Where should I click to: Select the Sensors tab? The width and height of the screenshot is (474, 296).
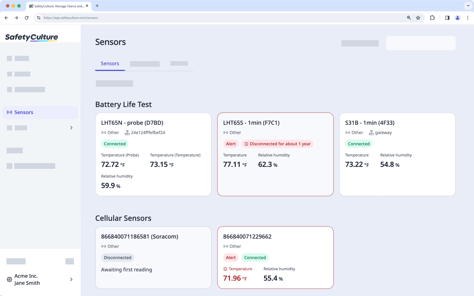tap(110, 64)
